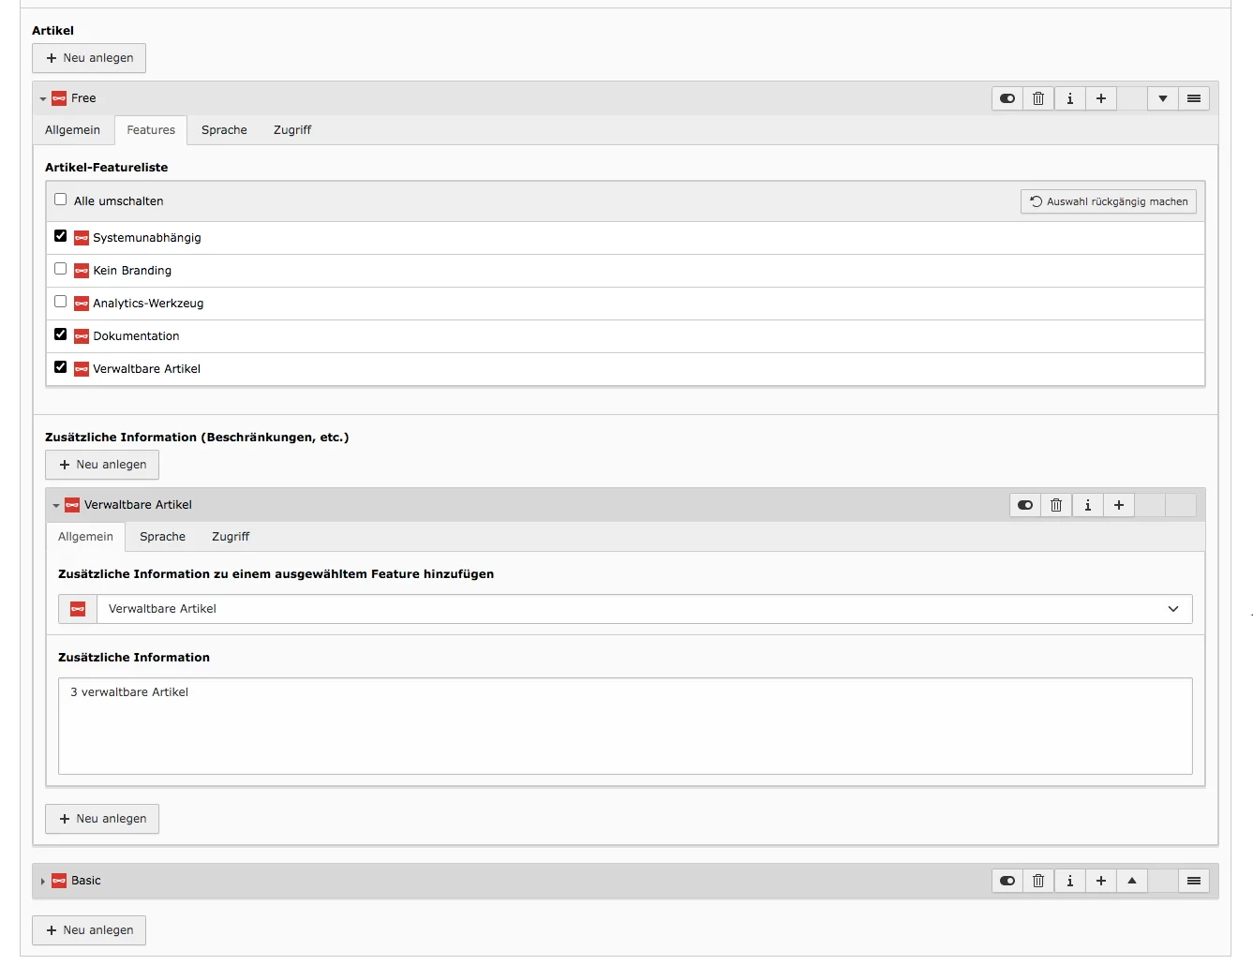This screenshot has width=1253, height=965.
Task: Uncheck the Systemunabhängig feature
Action: tap(61, 236)
